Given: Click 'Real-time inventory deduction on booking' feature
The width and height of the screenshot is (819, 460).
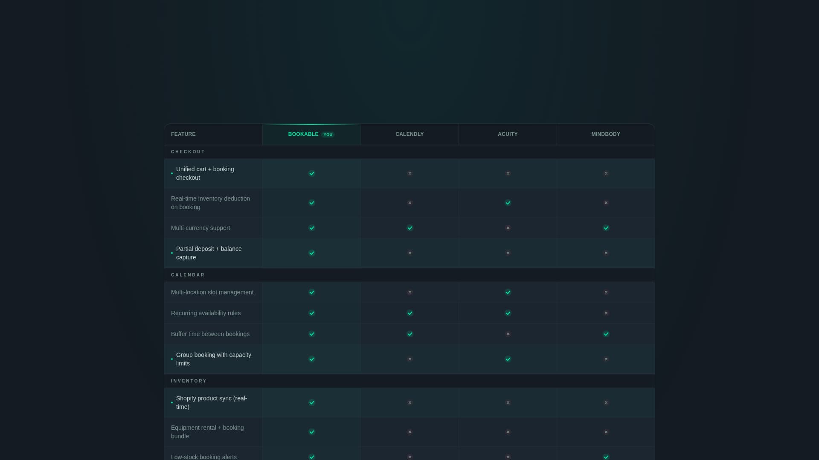Looking at the screenshot, I should (x=211, y=203).
